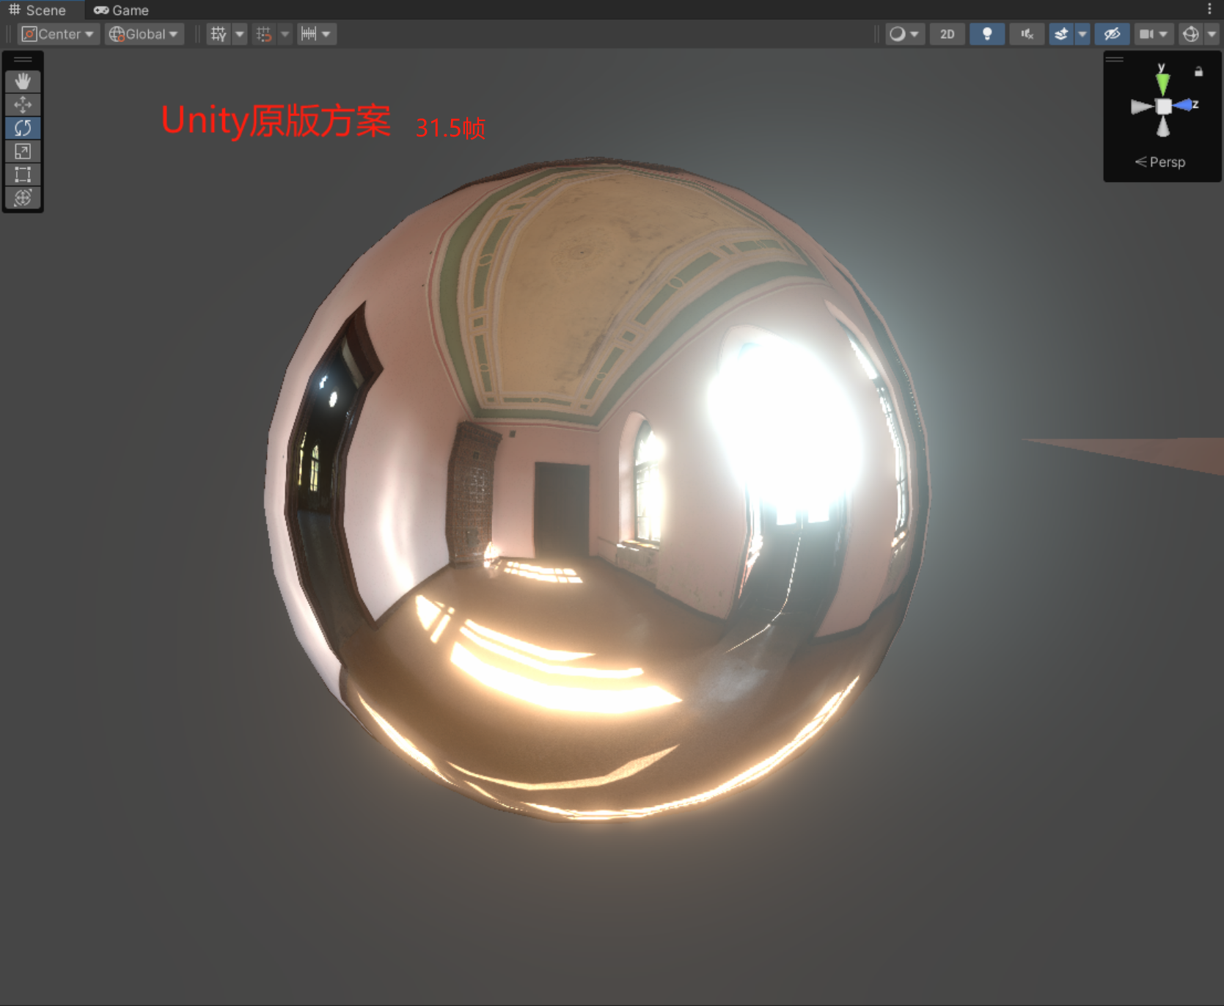1224x1006 pixels.
Task: Open the Global orientation dropdown
Action: [143, 34]
